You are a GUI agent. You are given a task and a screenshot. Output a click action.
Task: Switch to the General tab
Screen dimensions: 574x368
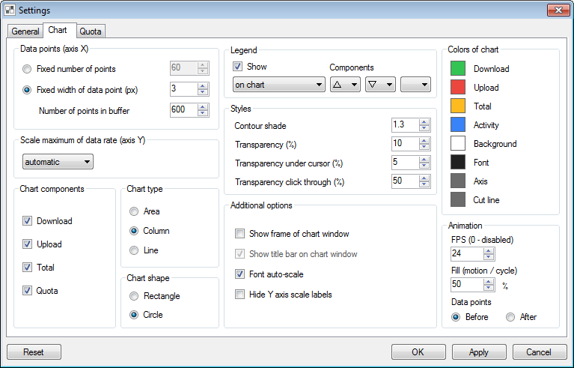[x=25, y=31]
